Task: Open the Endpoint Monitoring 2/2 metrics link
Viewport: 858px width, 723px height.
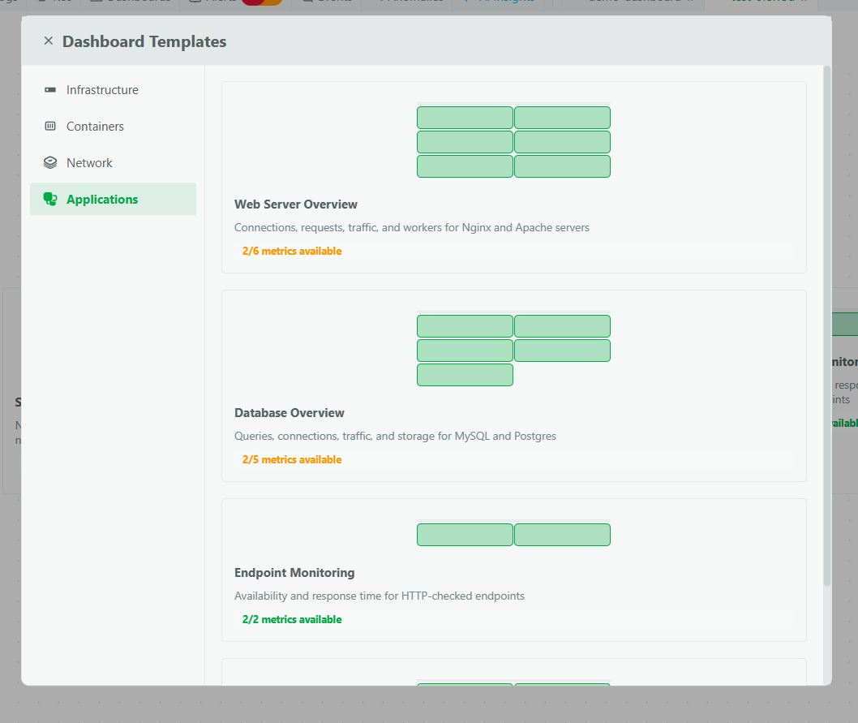Action: [x=292, y=619]
